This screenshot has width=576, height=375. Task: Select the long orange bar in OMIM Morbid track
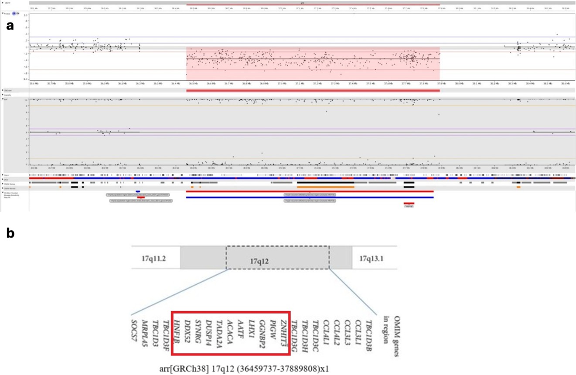[x=325, y=187]
